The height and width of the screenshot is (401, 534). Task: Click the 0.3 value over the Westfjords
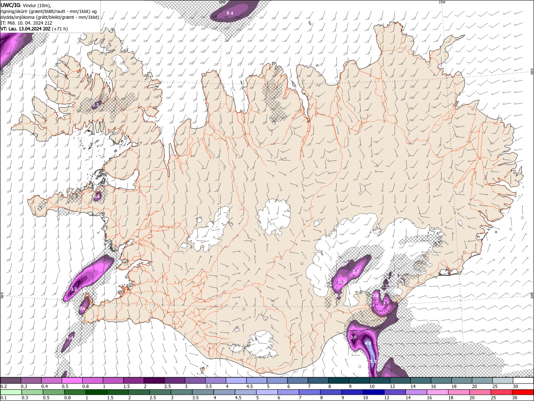pyautogui.click(x=96, y=104)
